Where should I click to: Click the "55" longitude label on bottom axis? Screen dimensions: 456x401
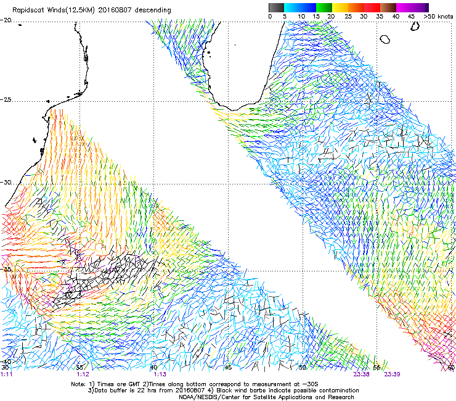pos(377,368)
